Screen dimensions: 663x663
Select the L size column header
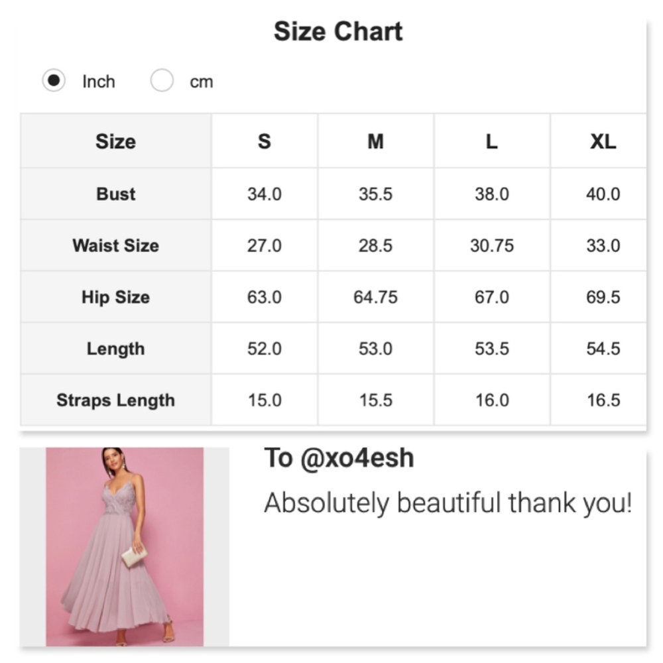(x=492, y=141)
